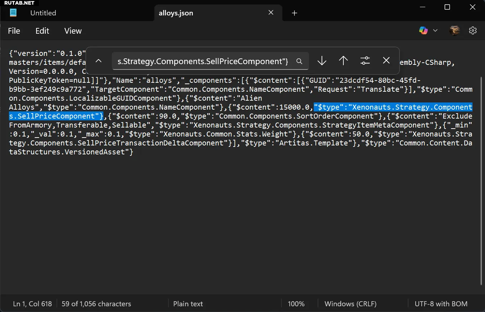Viewport: 485px width, 312px height.
Task: Add a new tab with plus button
Action: [x=294, y=13]
